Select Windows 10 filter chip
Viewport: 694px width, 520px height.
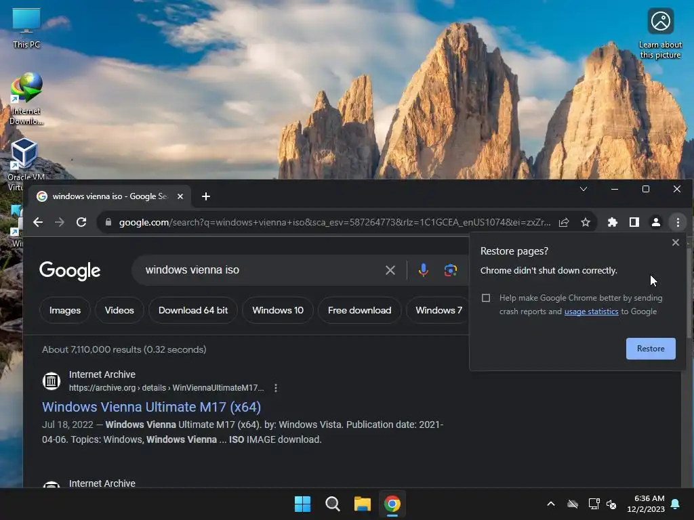point(278,310)
